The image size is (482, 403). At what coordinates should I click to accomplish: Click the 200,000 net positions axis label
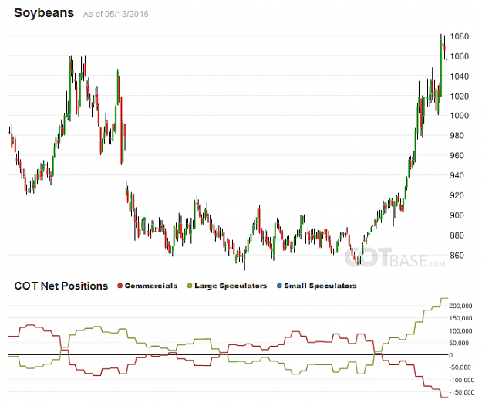(x=460, y=306)
